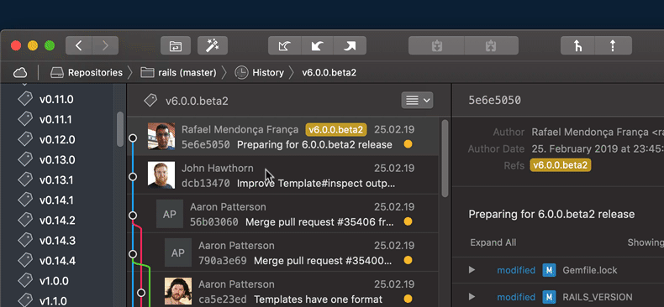Image resolution: width=664 pixels, height=307 pixels.
Task: Click the Fetch arrow toolbar icon
Action: pyautogui.click(x=285, y=45)
